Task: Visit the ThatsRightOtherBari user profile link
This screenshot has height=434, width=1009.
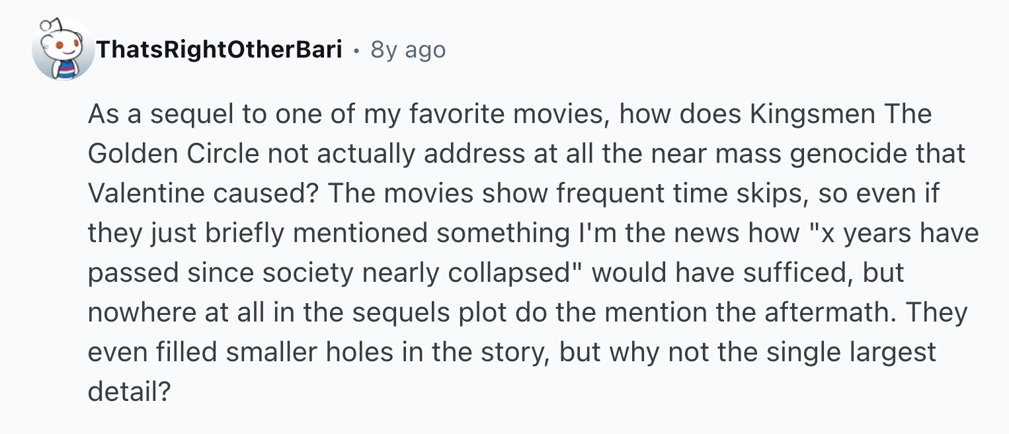Action: pyautogui.click(x=219, y=50)
